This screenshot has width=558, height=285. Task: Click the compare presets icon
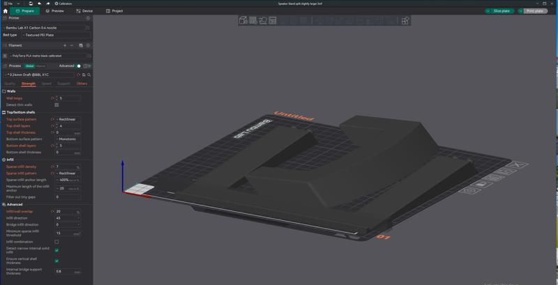[85, 66]
